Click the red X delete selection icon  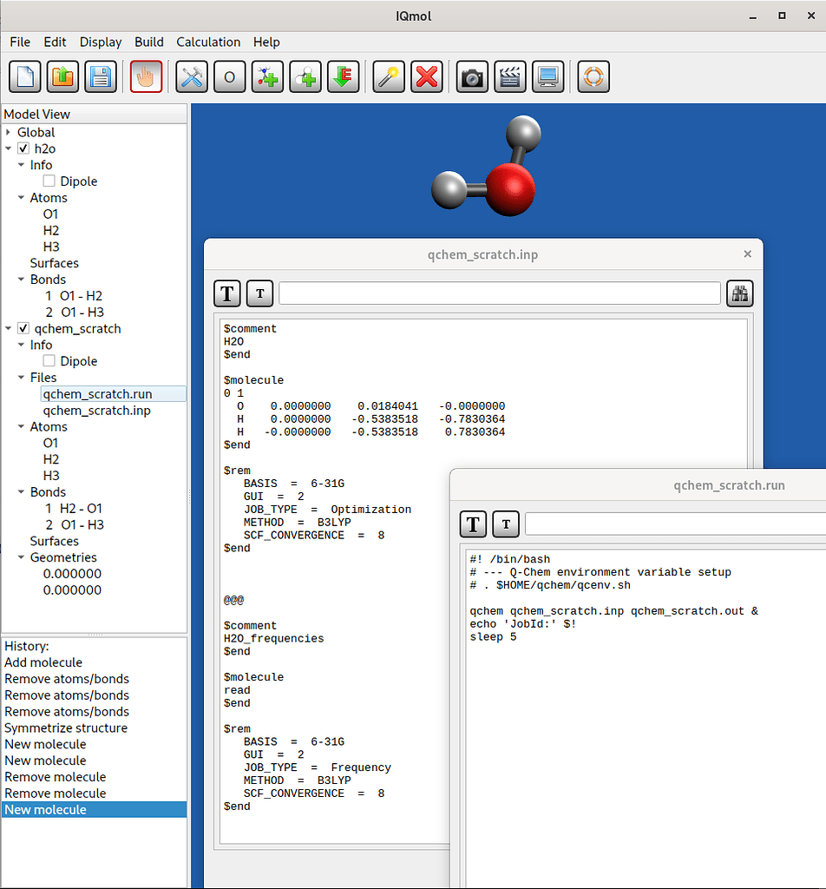click(427, 76)
